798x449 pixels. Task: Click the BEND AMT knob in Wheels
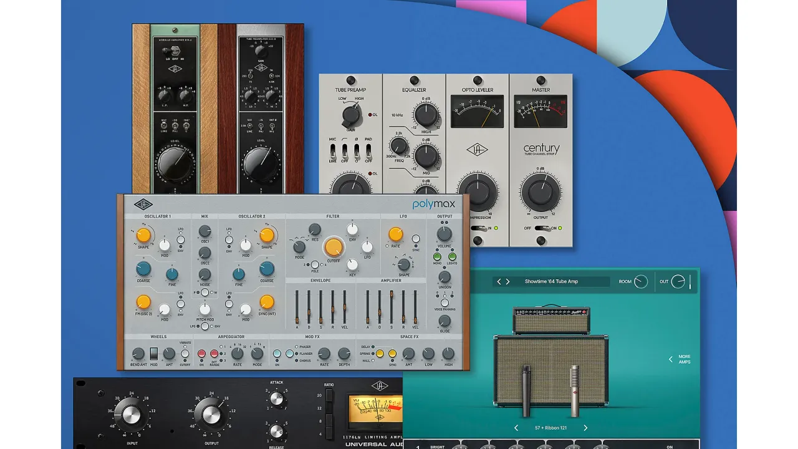(137, 354)
